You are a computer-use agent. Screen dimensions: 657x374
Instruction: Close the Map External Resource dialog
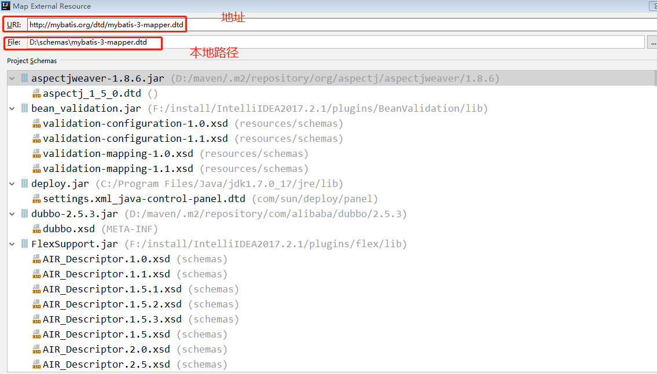point(654,6)
